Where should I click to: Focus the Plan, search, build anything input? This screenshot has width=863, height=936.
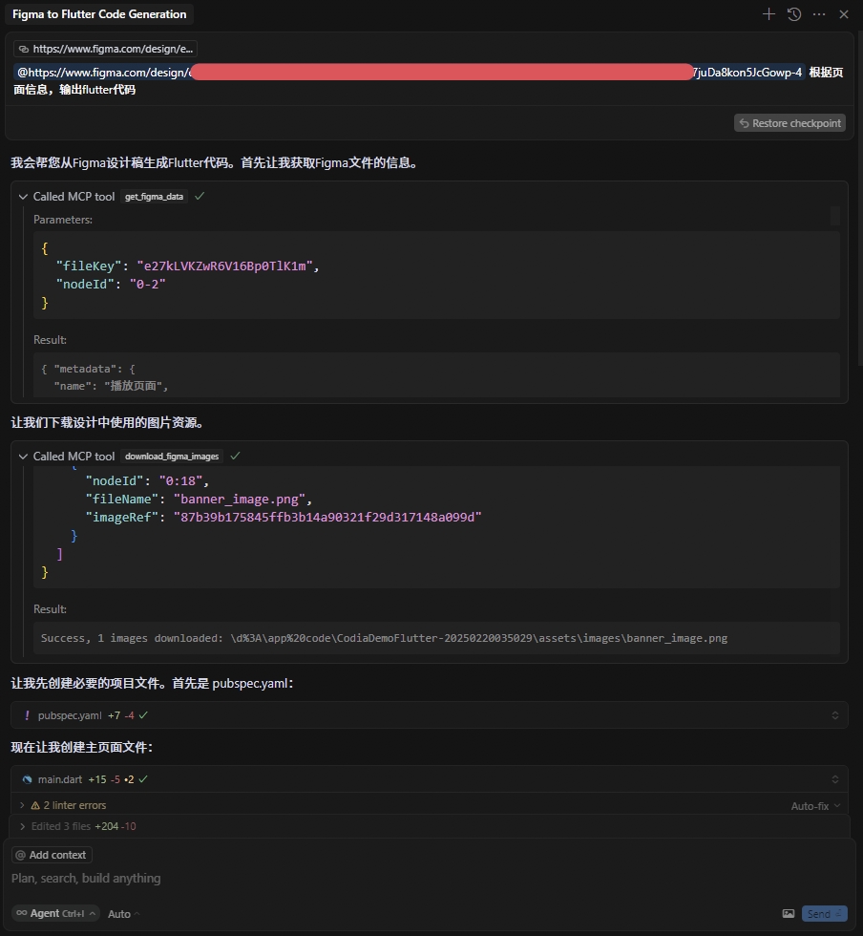point(429,878)
